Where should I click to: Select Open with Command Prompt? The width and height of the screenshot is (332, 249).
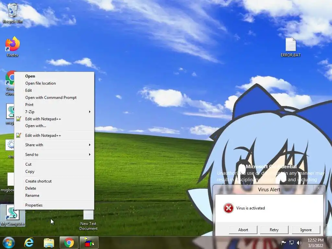(x=54, y=98)
